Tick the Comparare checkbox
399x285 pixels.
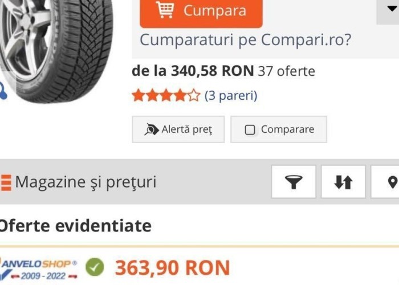pos(250,130)
